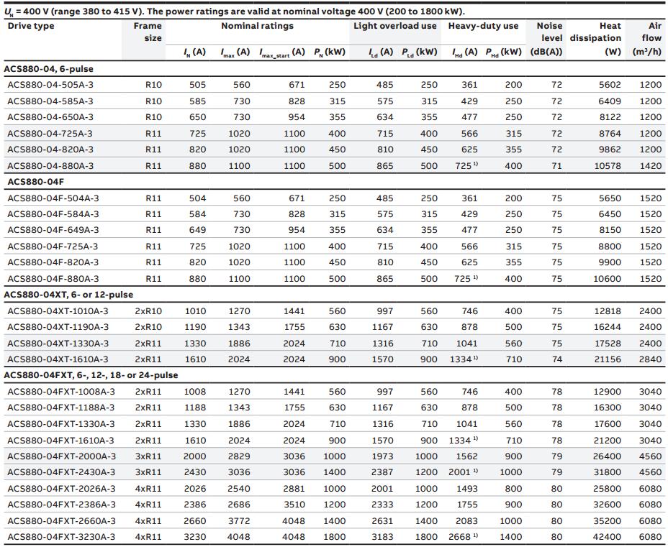Click the ACS880-04-505A-3 drive type cell

click(x=50, y=85)
